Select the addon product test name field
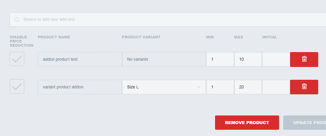Image resolution: width=326 pixels, height=136 pixels. 80,60
